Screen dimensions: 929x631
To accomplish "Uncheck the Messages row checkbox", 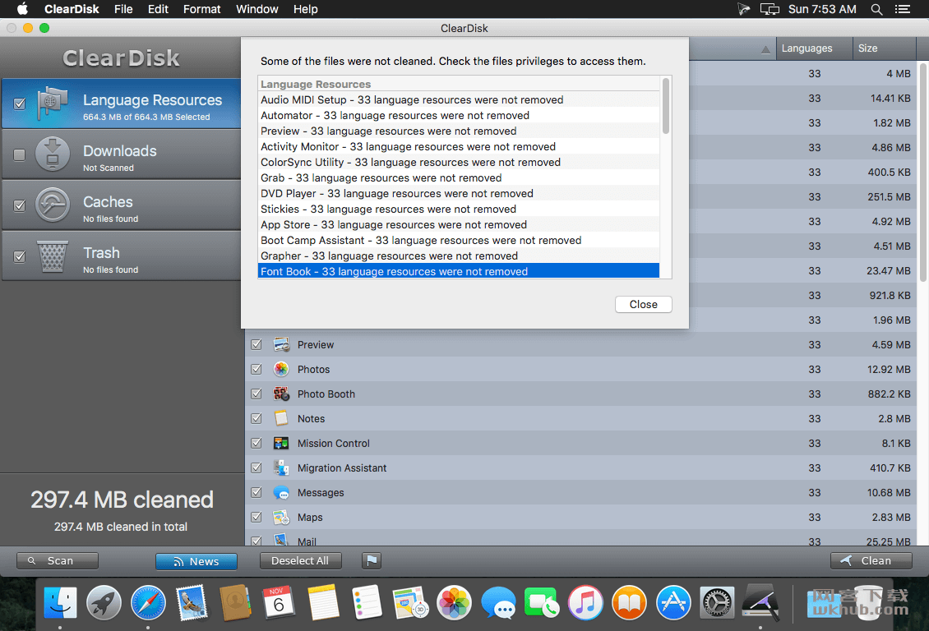I will click(257, 492).
